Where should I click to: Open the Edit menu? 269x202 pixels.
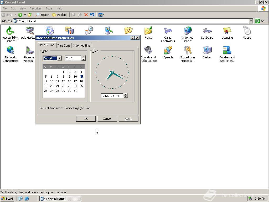13,8
